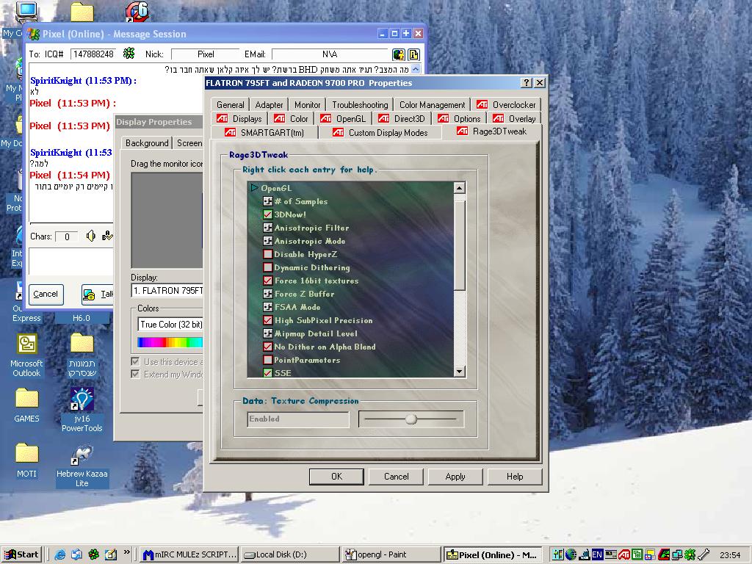The height and width of the screenshot is (564, 752).
Task: Click the Enabled value field under Texture Compression
Action: [298, 419]
